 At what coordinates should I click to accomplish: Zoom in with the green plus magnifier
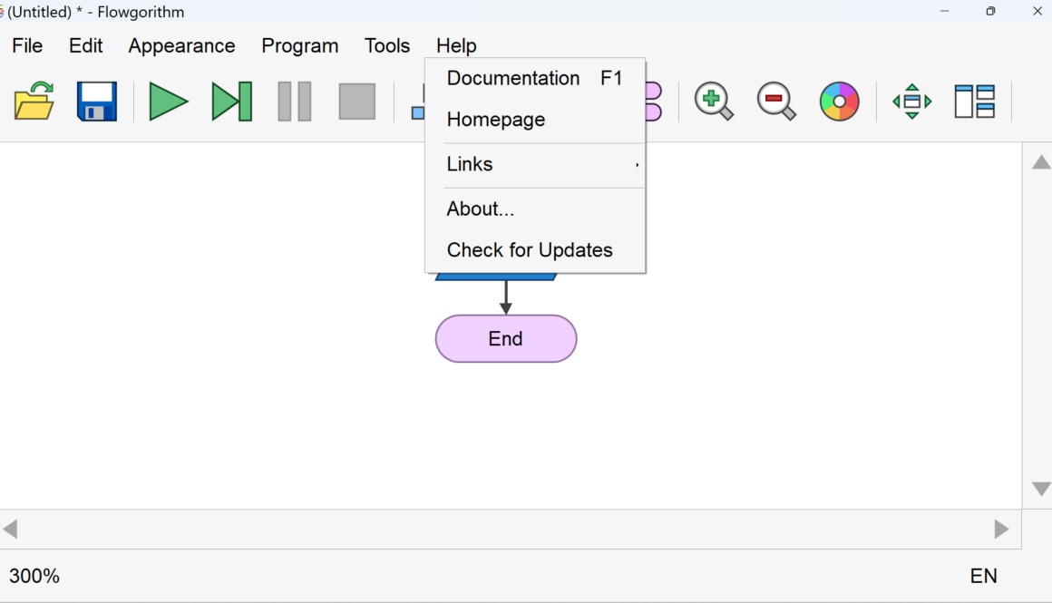(714, 102)
